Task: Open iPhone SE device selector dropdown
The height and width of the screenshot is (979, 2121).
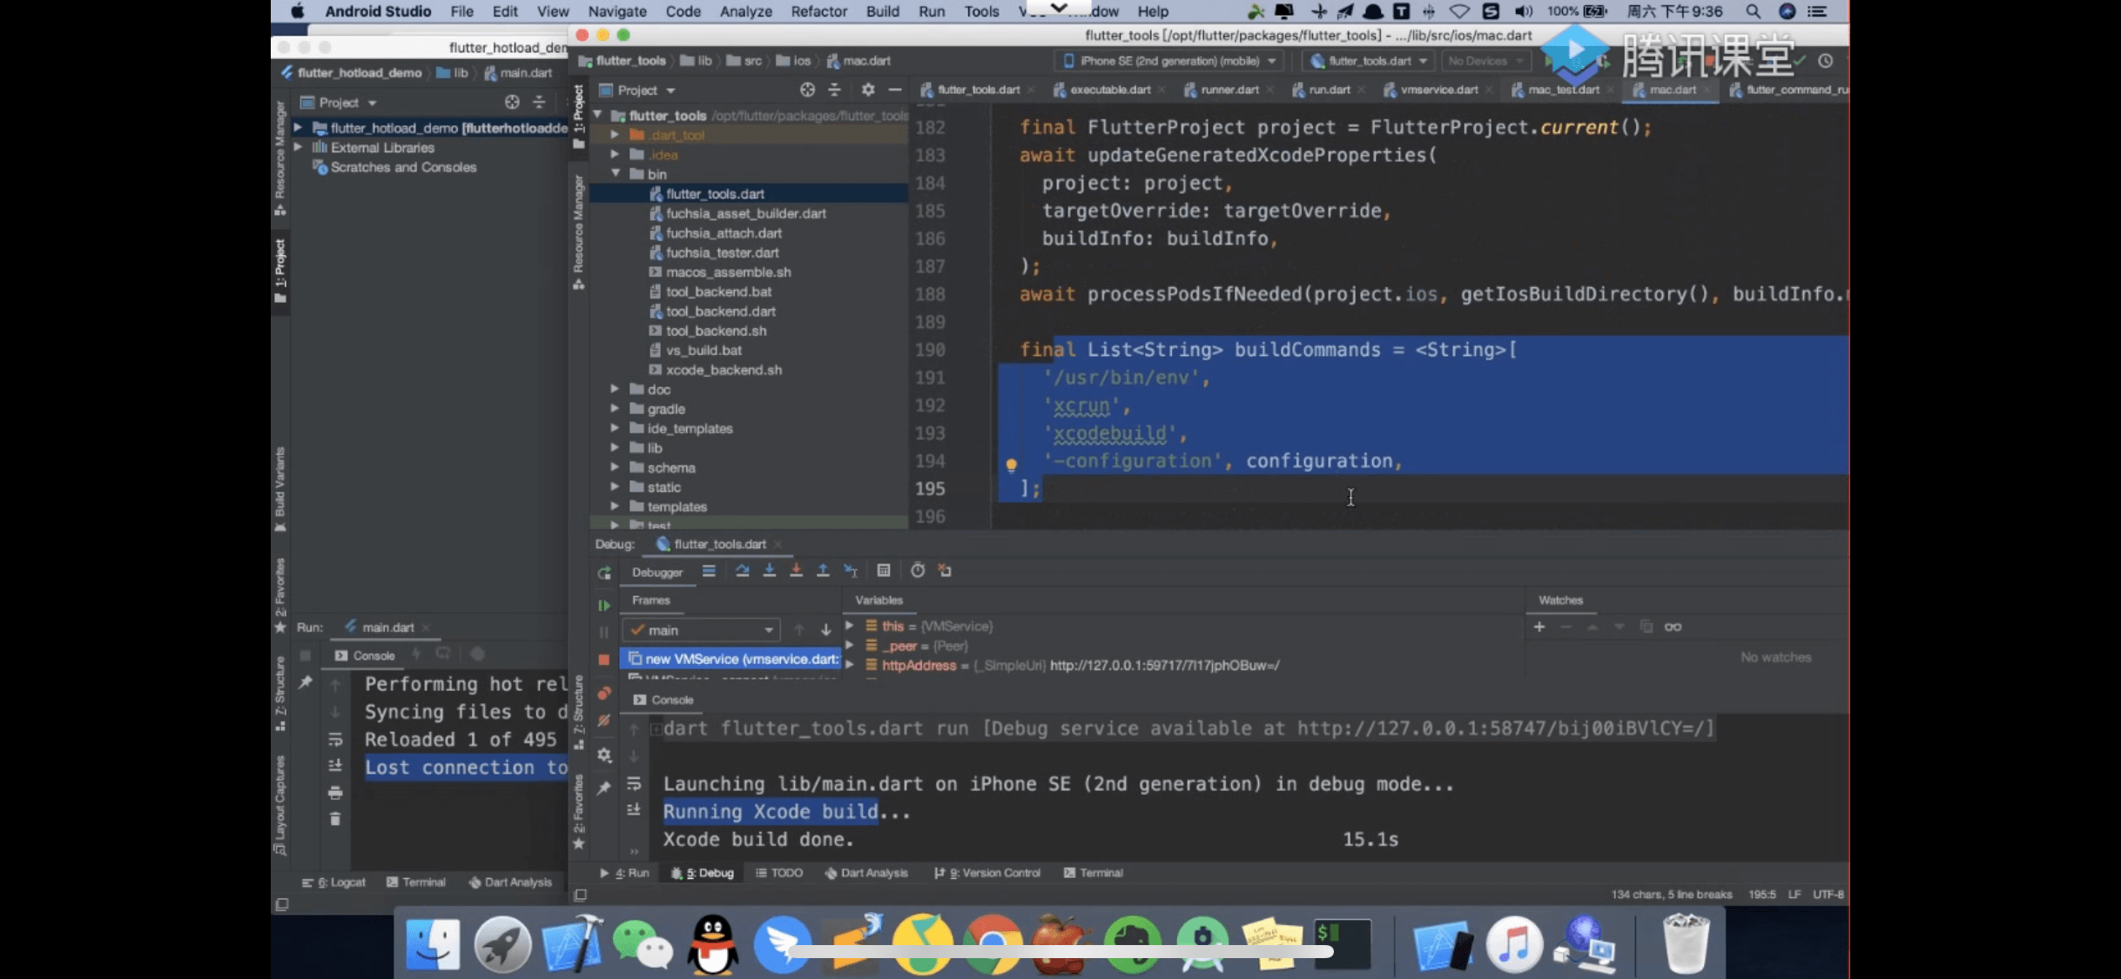Action: click(x=1169, y=61)
